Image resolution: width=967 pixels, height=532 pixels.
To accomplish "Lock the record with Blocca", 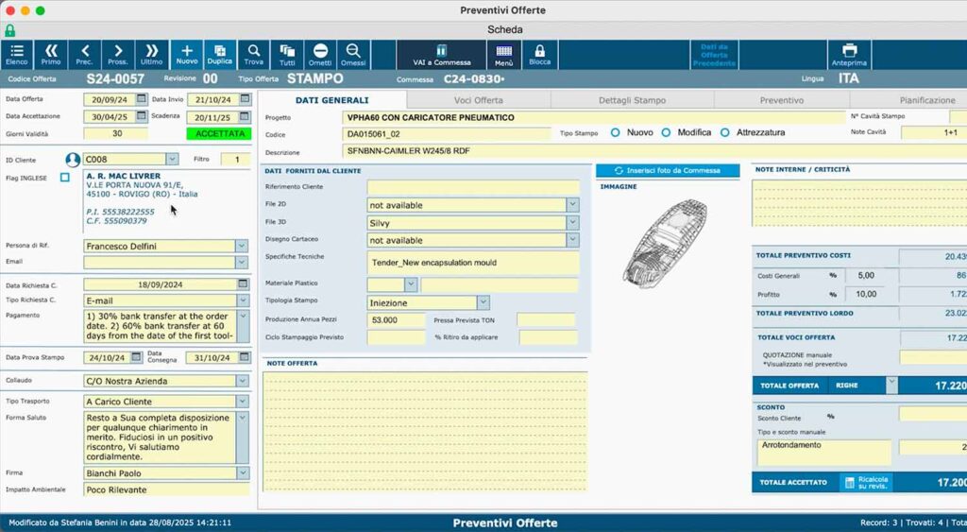I will pyautogui.click(x=539, y=55).
